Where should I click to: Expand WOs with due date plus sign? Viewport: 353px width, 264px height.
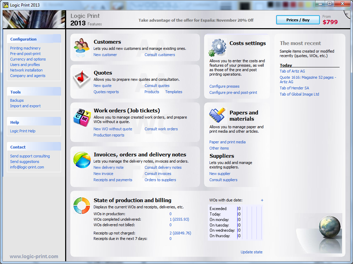pos(262,200)
